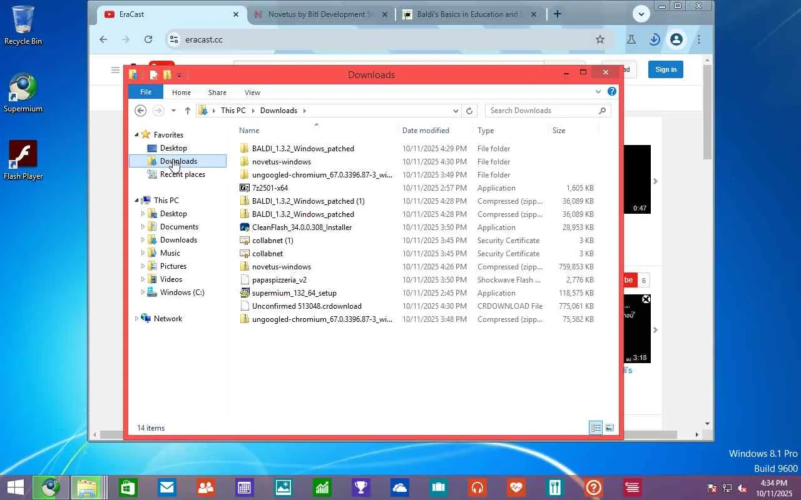Go up one folder level in Explorer
Viewport: 801px width, 500px height.
coord(187,111)
